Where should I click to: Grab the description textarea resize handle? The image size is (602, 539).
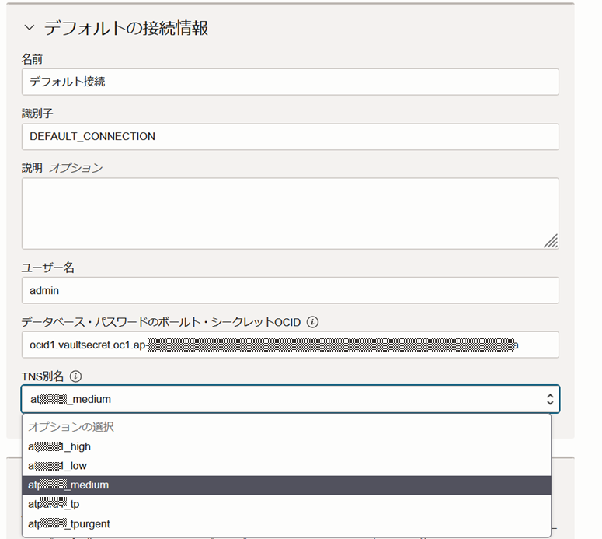(551, 241)
